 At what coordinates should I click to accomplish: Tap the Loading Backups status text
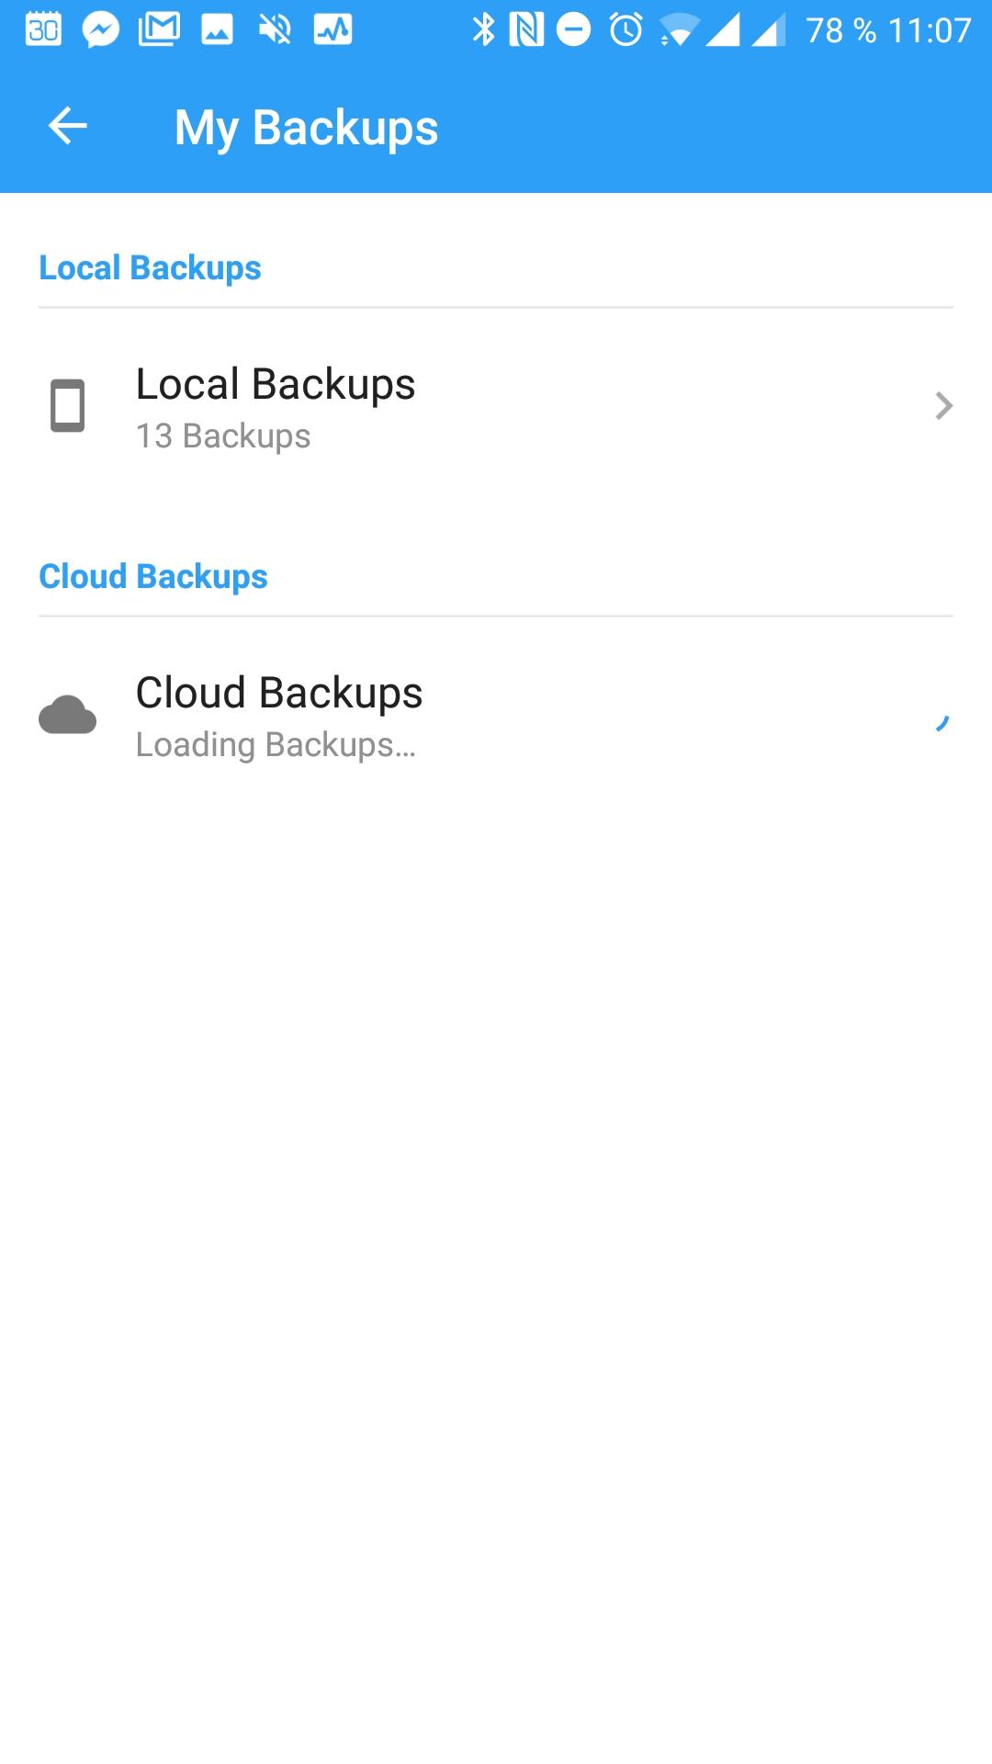[x=276, y=744]
